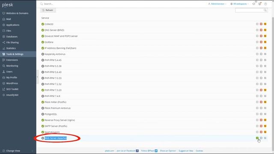This screenshot has width=274, height=154.
Task: Start the Web Server (Apache) service
Action: point(257,138)
